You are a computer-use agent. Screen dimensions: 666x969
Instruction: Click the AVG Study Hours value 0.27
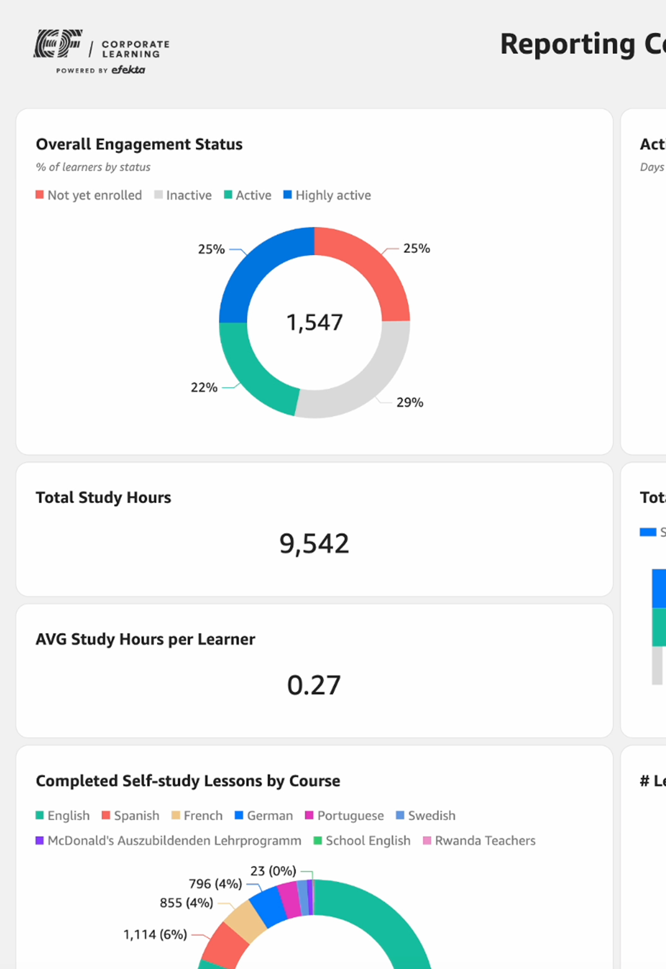coord(314,685)
